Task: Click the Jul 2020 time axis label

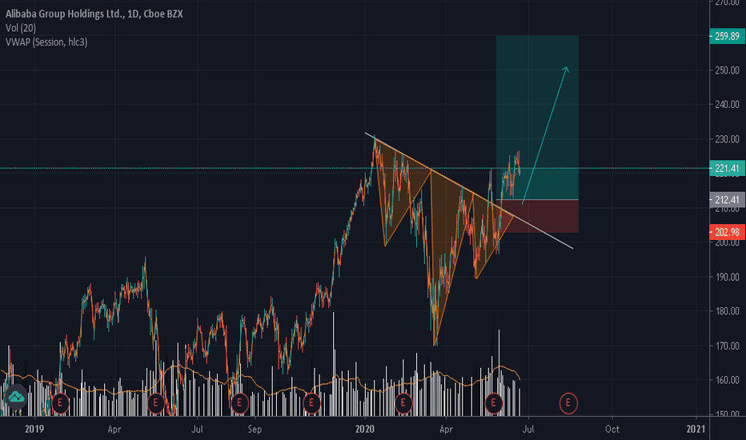Action: click(528, 429)
